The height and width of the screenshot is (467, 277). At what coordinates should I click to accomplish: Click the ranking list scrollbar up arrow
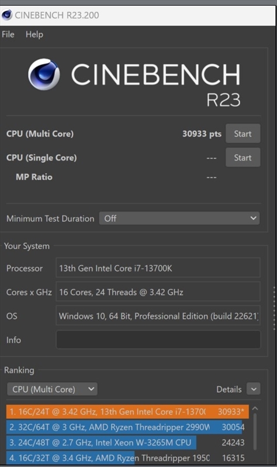pyautogui.click(x=255, y=409)
